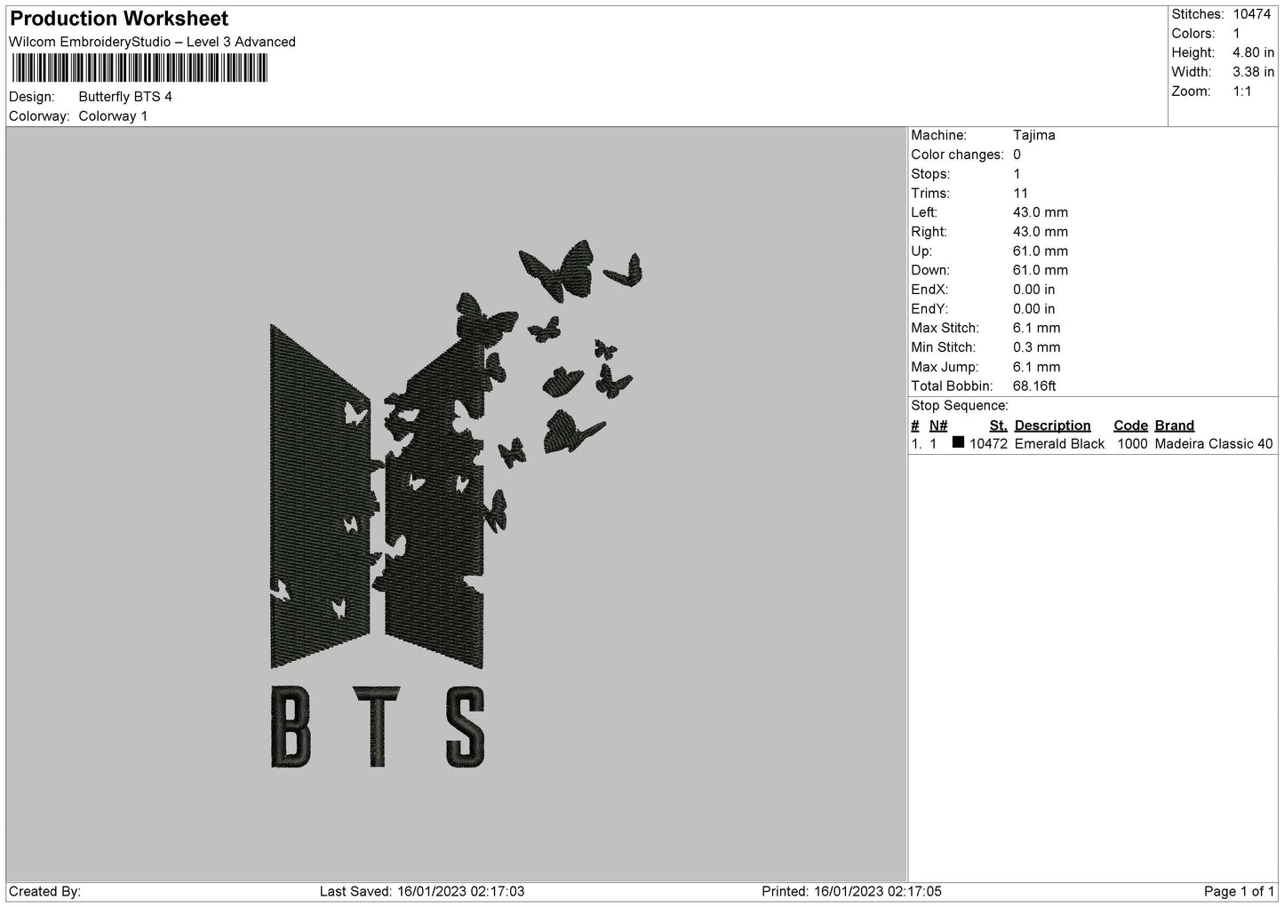Click the barcode image under the title

(140, 68)
